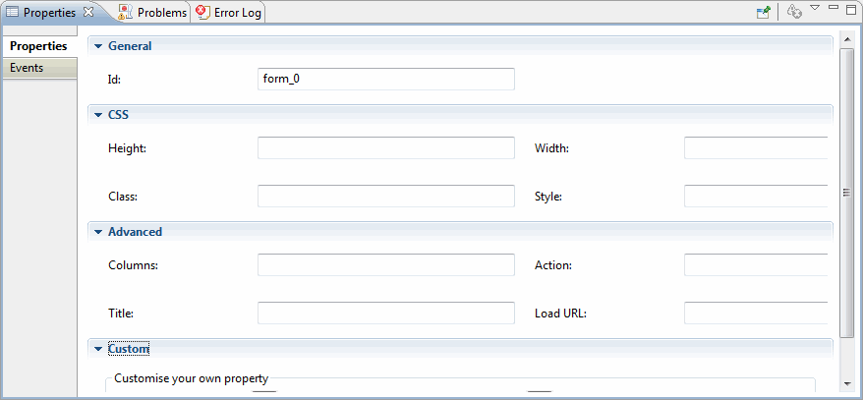
Task: Select the Events side tab
Action: pyautogui.click(x=39, y=68)
